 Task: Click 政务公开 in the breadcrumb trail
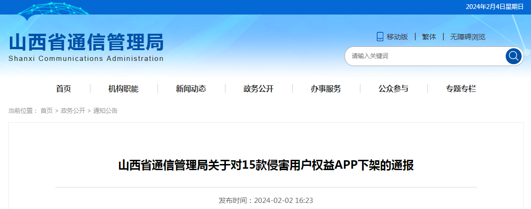(73, 111)
